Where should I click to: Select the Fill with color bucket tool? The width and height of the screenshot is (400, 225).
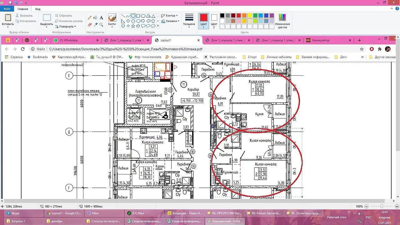(96, 18)
